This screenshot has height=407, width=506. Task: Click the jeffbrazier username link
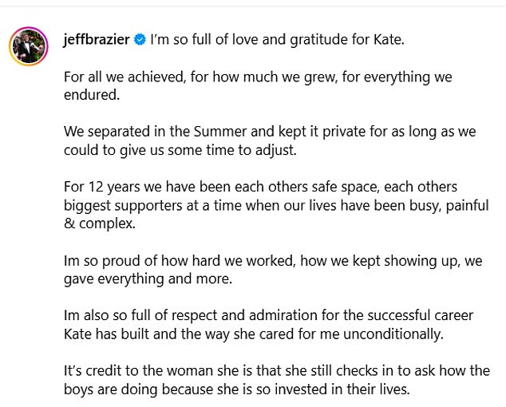click(x=97, y=38)
